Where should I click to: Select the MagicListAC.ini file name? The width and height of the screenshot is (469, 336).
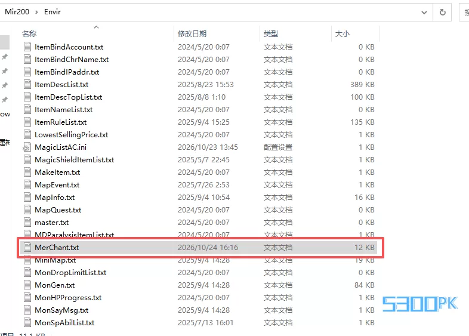point(61,147)
